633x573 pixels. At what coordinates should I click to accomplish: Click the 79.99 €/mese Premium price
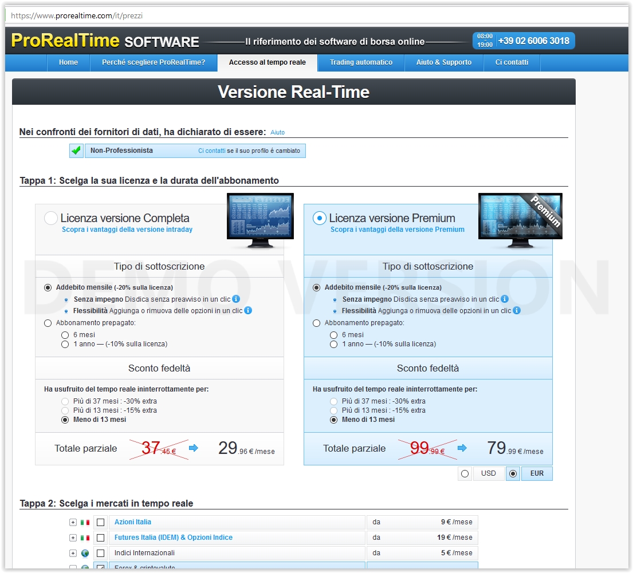[515, 448]
